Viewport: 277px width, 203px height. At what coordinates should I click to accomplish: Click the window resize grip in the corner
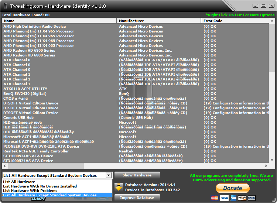(274, 200)
